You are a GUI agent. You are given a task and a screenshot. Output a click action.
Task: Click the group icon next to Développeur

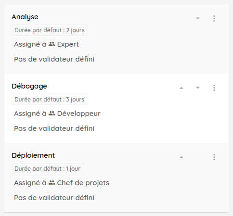pyautogui.click(x=52, y=114)
